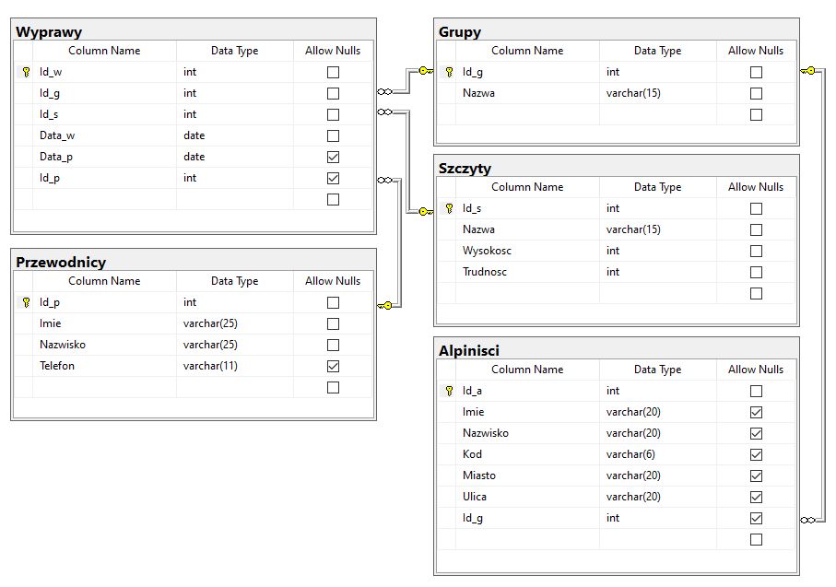Disable Allow Nulls for Telefon in Przewodnicy

[333, 366]
